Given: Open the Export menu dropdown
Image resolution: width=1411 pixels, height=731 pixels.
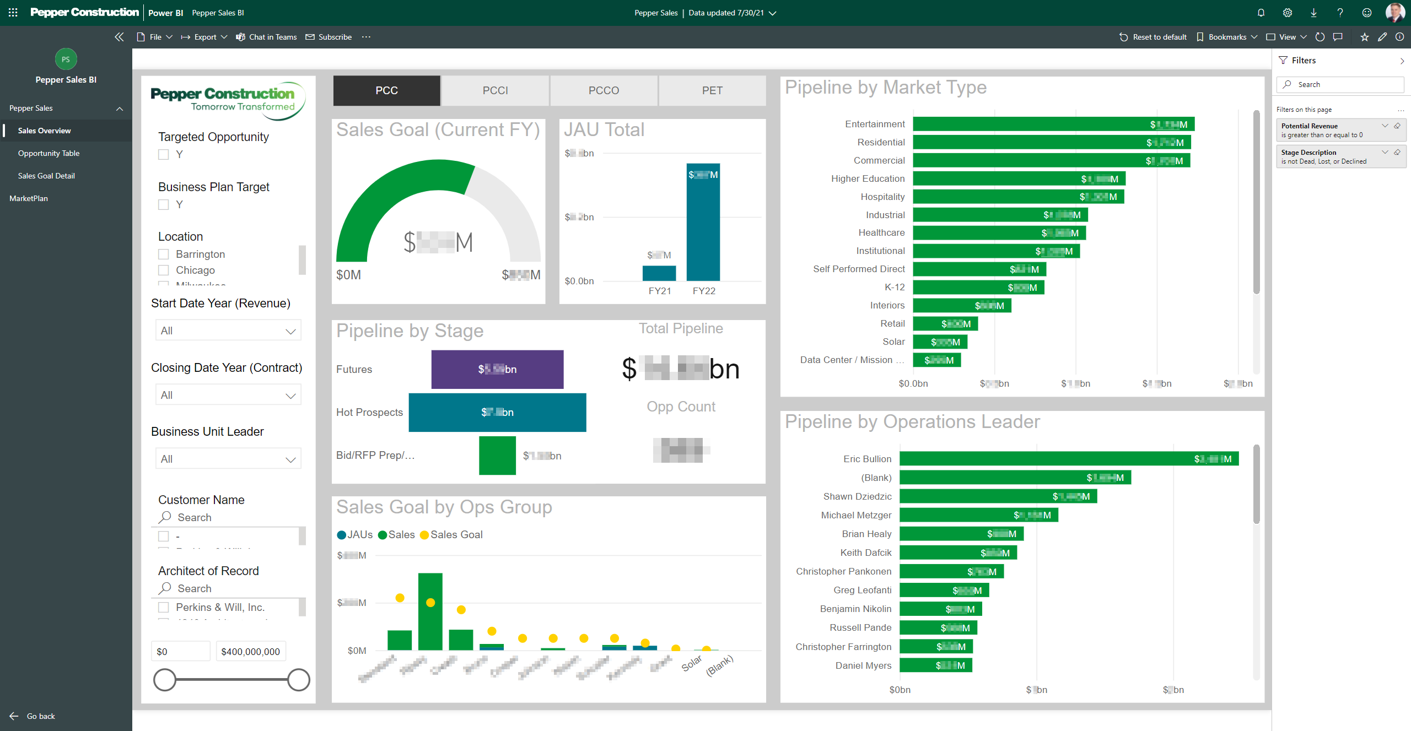Looking at the screenshot, I should (204, 37).
